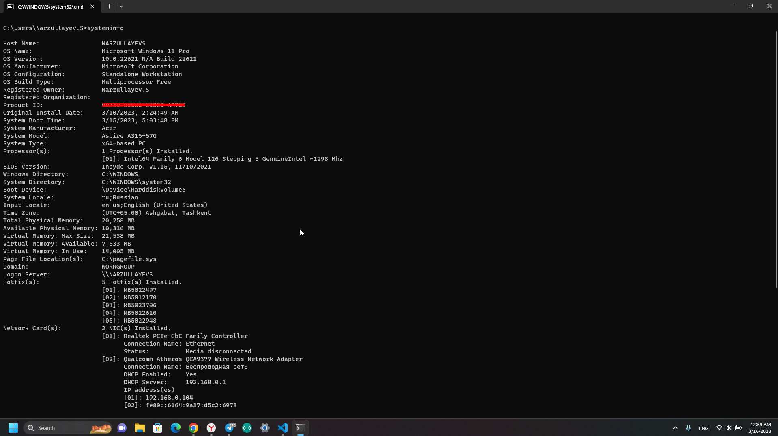
Task: Launch Google Chrome from the taskbar
Action: 193,427
